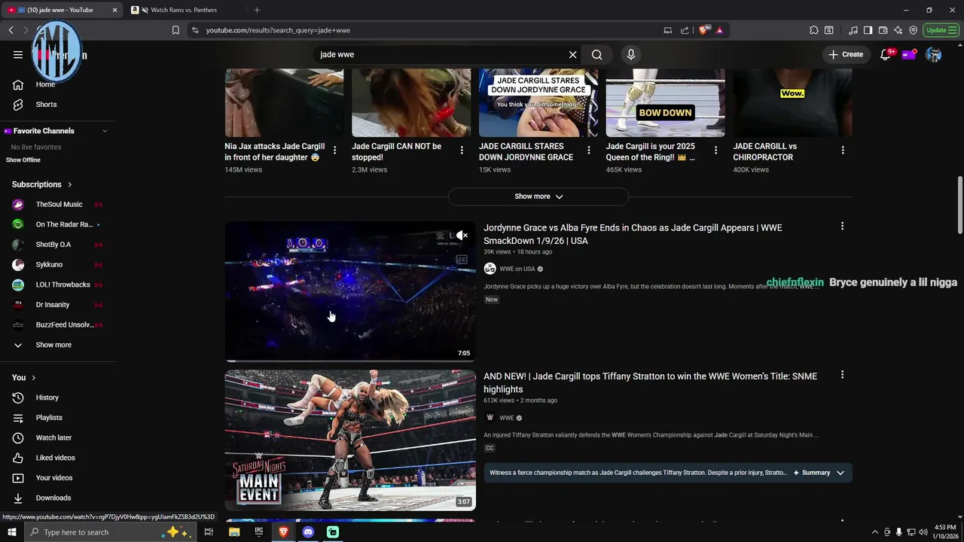The width and height of the screenshot is (964, 542).
Task: Switch to Watch Rams vs. Panthers tab
Action: point(183,10)
